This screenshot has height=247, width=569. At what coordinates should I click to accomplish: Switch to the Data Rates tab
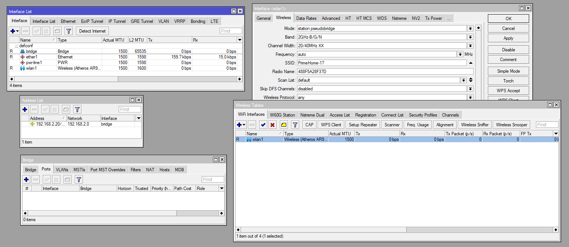pyautogui.click(x=306, y=18)
